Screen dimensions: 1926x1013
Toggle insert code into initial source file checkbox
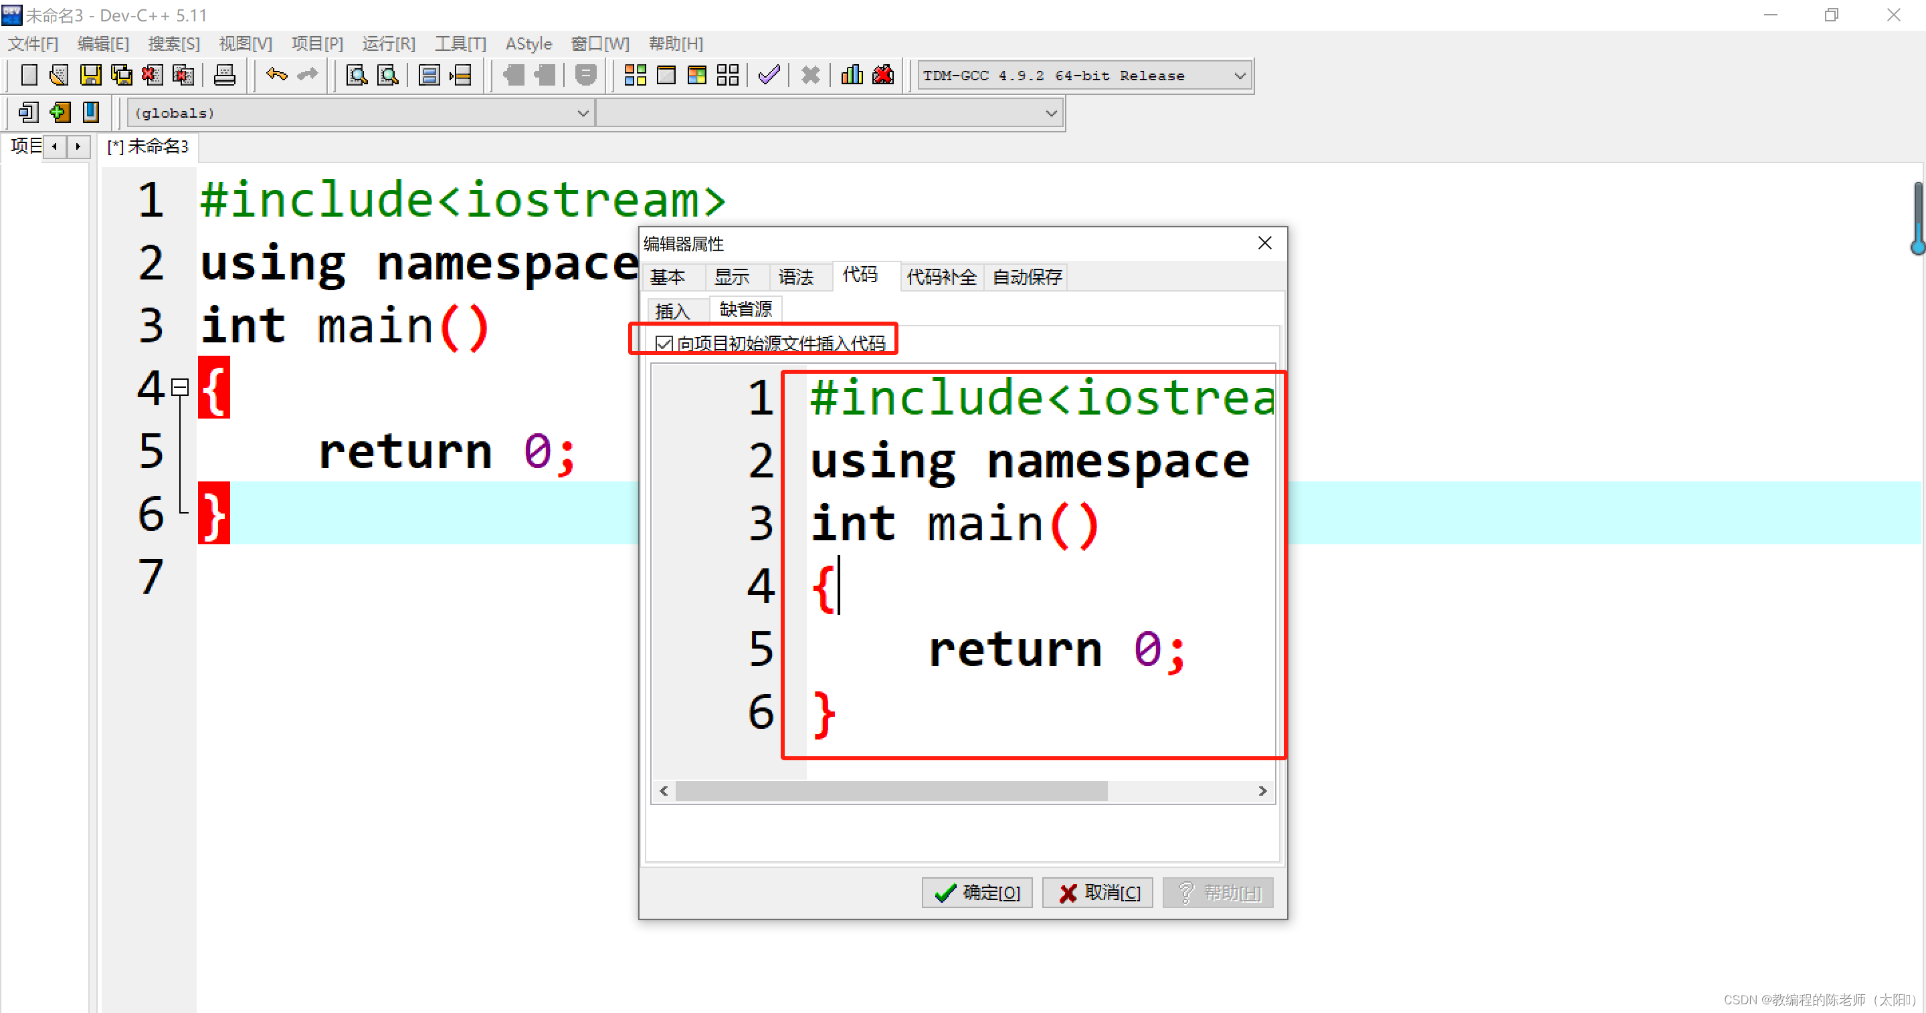click(x=664, y=344)
